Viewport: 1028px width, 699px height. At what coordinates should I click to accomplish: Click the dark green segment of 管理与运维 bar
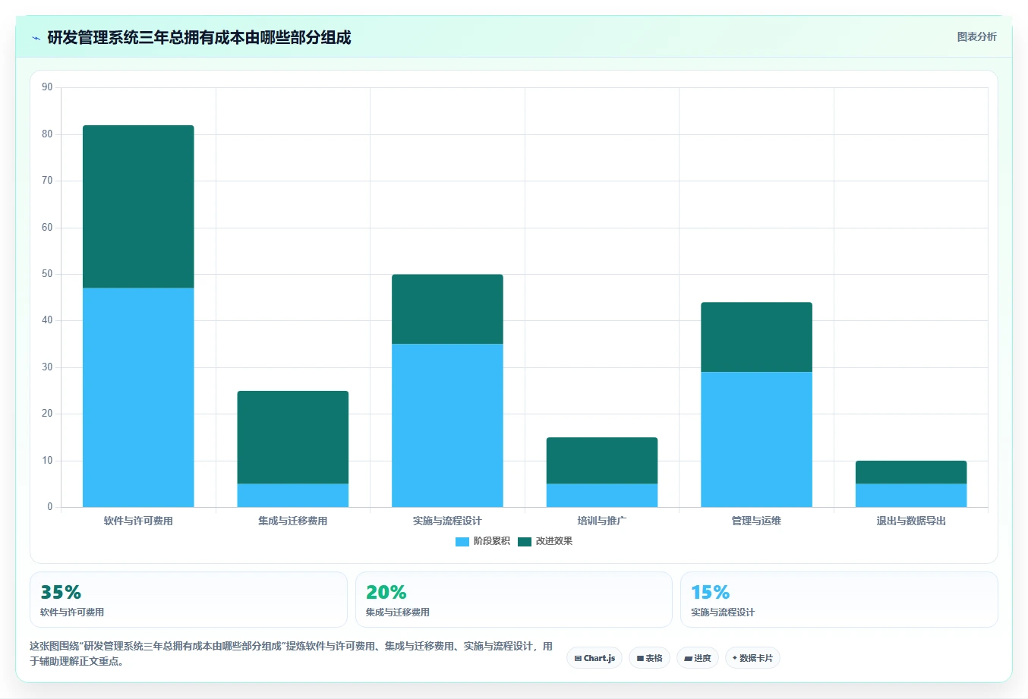pos(756,337)
